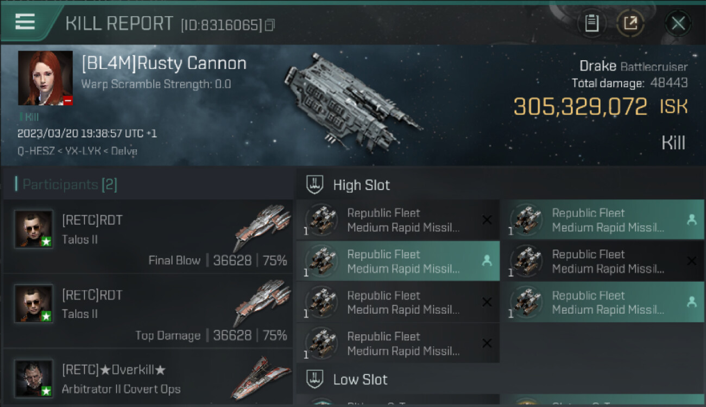The width and height of the screenshot is (706, 407).
Task: Click the clipboard report icon
Action: (x=591, y=23)
